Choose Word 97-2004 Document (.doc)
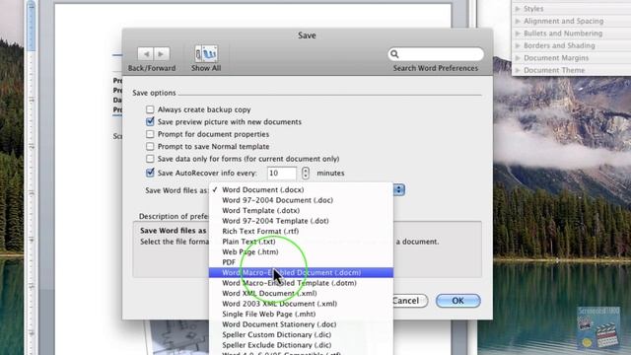 pyautogui.click(x=301, y=200)
